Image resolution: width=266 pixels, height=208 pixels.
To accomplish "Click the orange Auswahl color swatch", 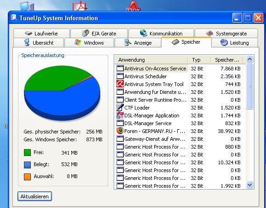I will point(27,176).
